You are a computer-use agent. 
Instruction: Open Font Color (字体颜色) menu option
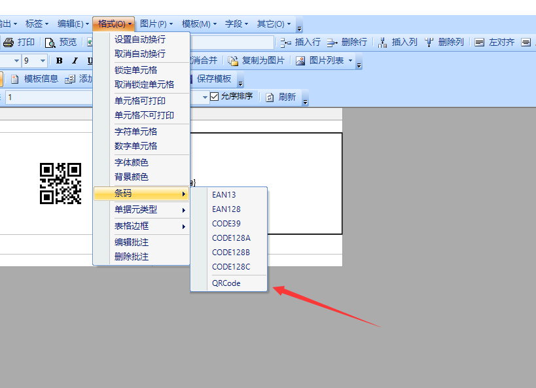pyautogui.click(x=132, y=162)
